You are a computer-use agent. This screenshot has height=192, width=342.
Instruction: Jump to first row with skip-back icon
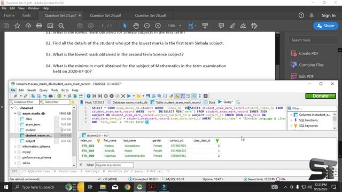95,96
